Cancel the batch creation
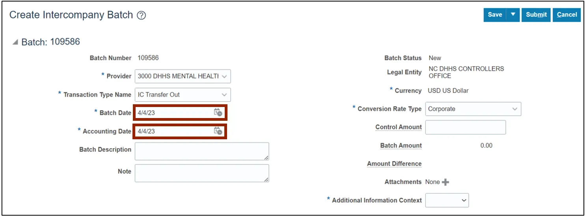 [567, 15]
